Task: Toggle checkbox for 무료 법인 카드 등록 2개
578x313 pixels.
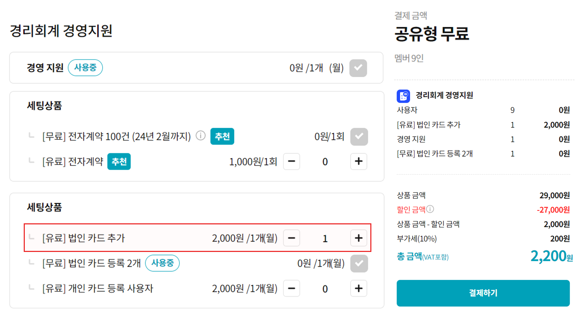Action: point(359,263)
